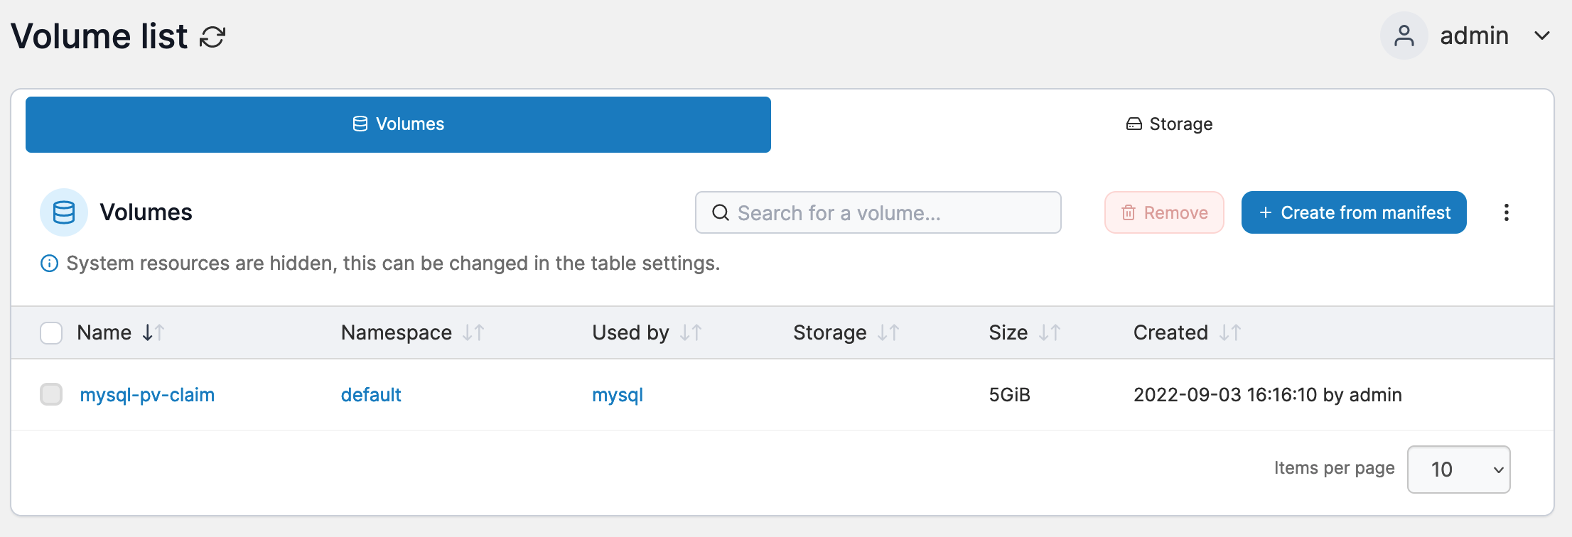The image size is (1572, 537).
Task: Open the Items per page dropdown
Action: pyautogui.click(x=1458, y=470)
